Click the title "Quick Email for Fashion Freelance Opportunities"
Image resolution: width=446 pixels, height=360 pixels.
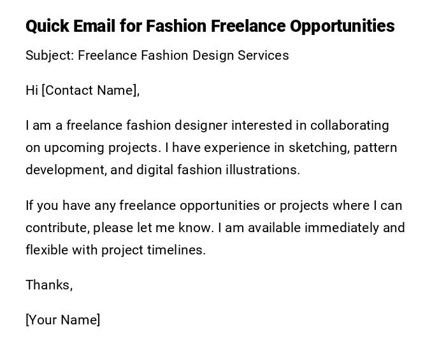point(210,26)
